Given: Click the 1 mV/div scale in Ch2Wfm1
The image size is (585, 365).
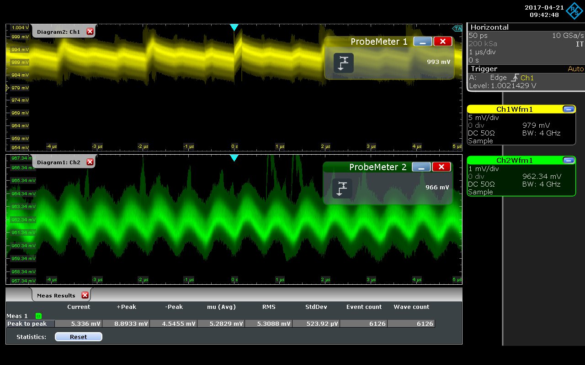Looking at the screenshot, I should tap(484, 168).
